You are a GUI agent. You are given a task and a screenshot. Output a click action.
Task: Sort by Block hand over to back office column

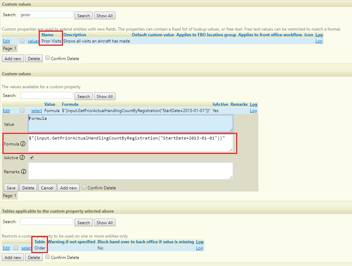pyautogui.click(x=146, y=241)
